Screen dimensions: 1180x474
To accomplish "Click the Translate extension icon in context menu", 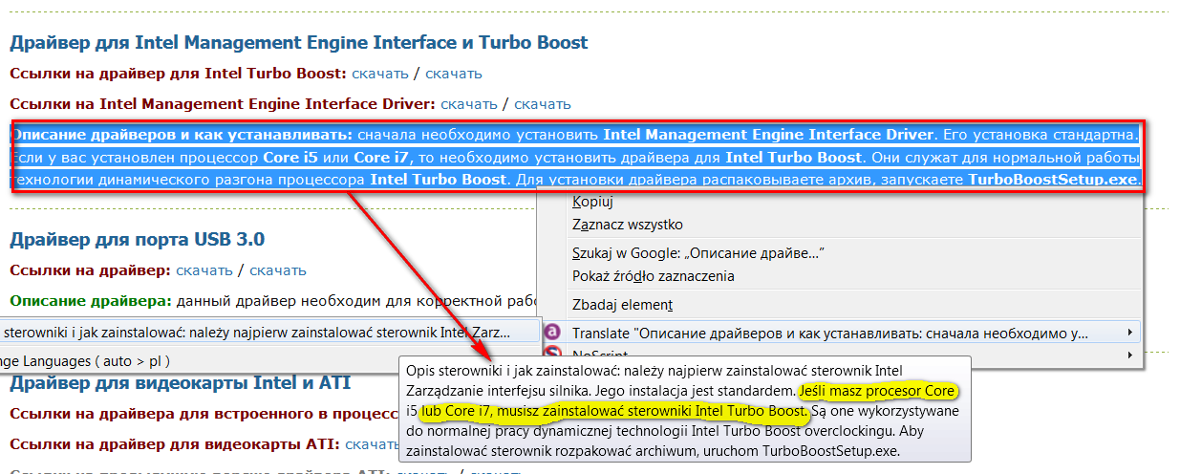I will pyautogui.click(x=552, y=333).
